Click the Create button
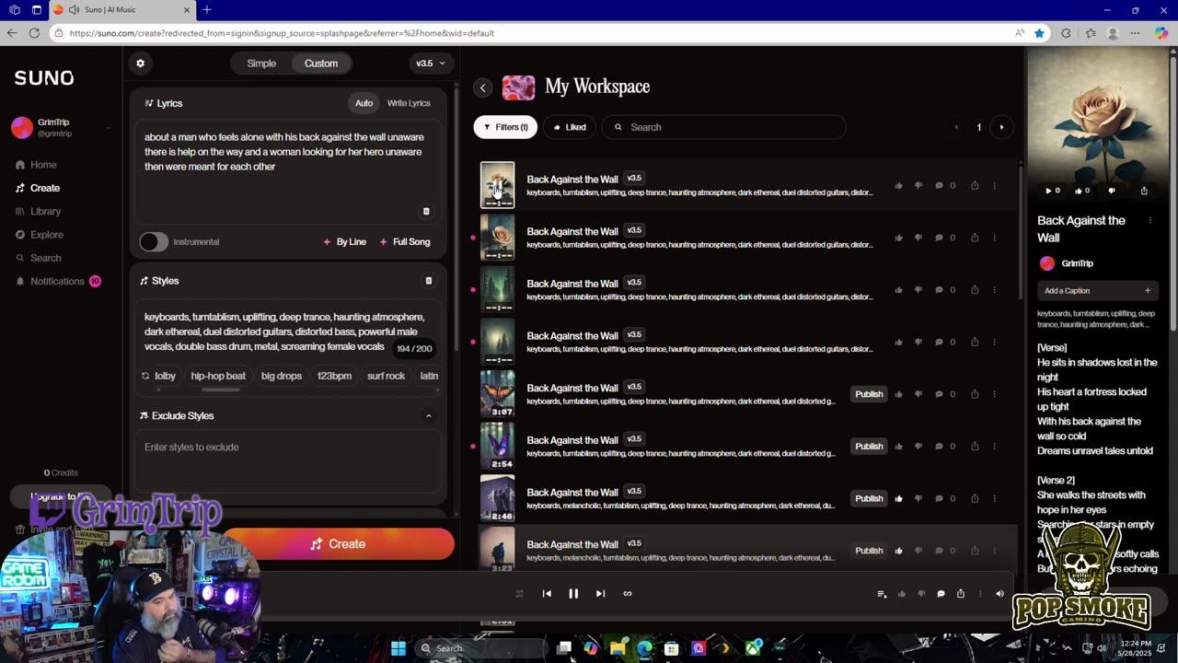Viewport: 1178px width, 663px height. point(338,544)
